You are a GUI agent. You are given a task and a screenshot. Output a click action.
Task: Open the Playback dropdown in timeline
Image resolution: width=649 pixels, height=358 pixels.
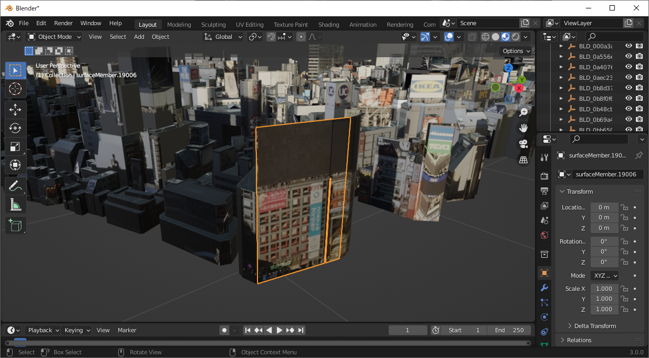(x=43, y=330)
